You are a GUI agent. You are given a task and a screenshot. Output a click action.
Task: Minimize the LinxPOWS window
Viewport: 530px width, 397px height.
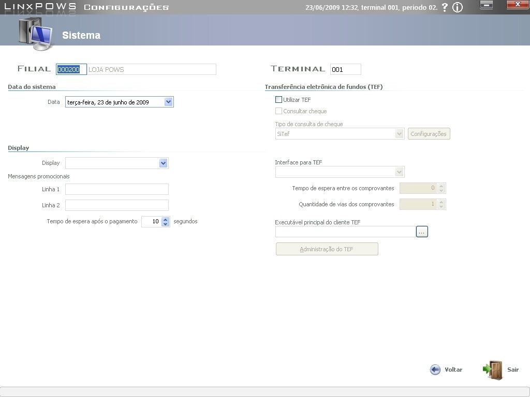487,5
